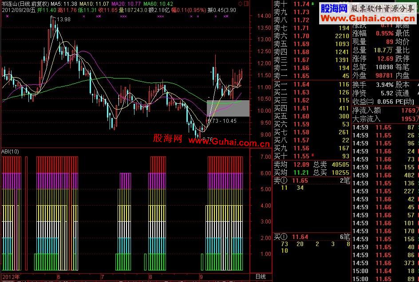Select the 卖一 11.65 row with 45
The image size is (419, 282).
(312, 76)
